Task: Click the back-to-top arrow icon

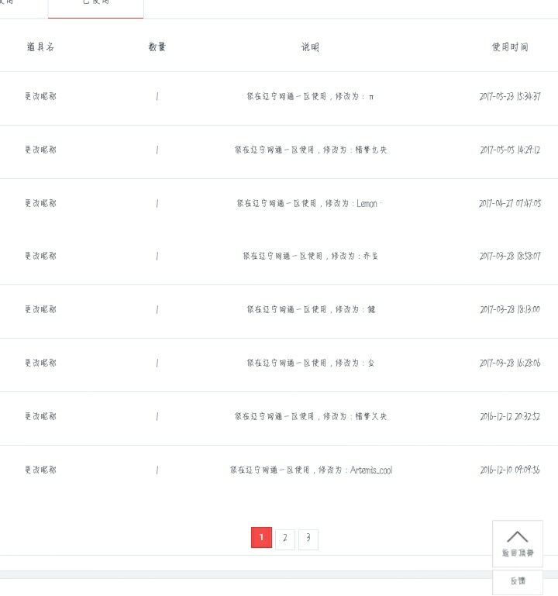Action: [x=518, y=536]
